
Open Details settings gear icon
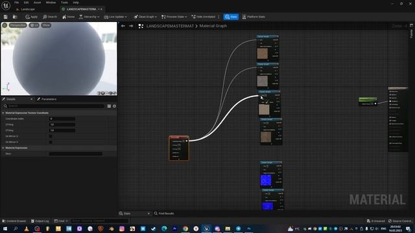coord(114,106)
